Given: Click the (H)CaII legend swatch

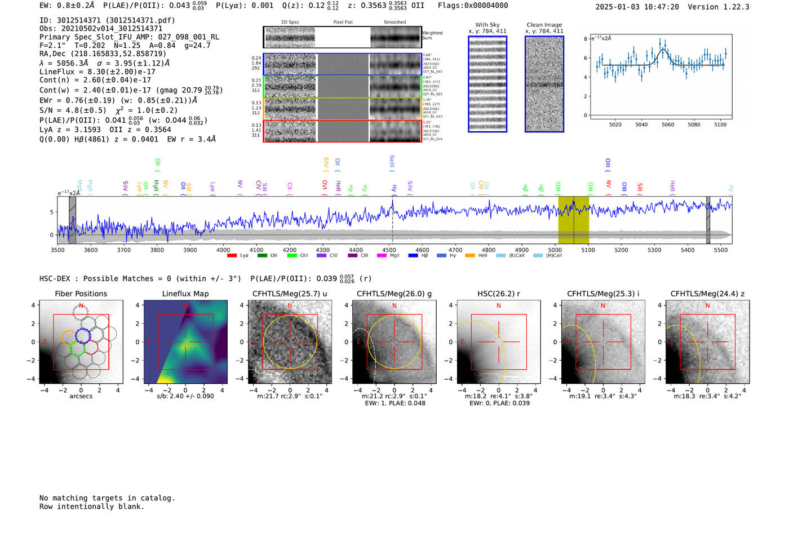Looking at the screenshot, I should (x=538, y=256).
